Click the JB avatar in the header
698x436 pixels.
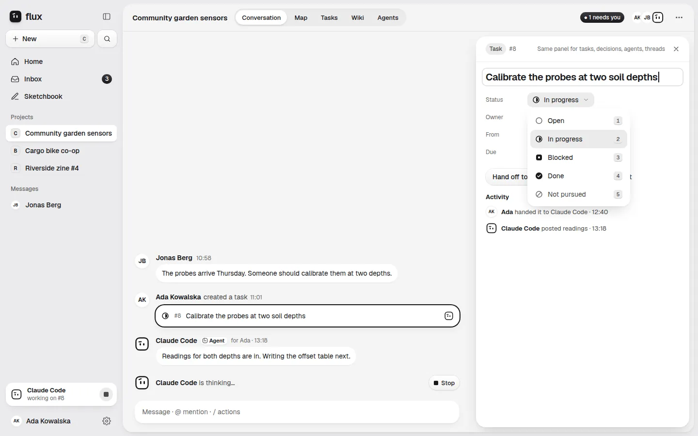point(647,17)
